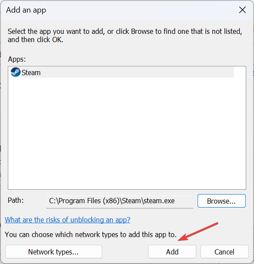
Task: Select the Steam entry name text
Action: [x=31, y=73]
